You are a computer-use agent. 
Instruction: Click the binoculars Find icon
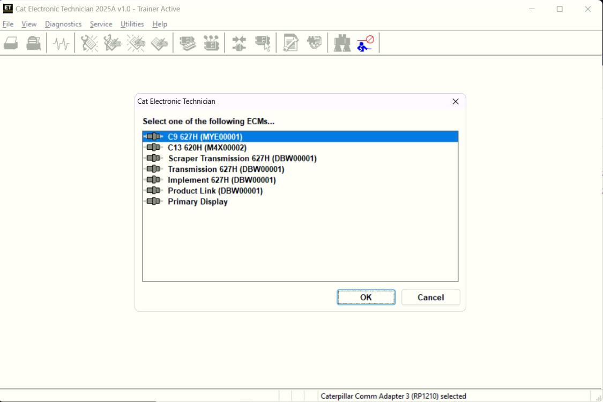342,43
